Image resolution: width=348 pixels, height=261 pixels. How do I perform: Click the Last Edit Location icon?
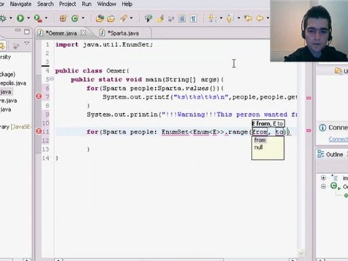[x=248, y=18]
